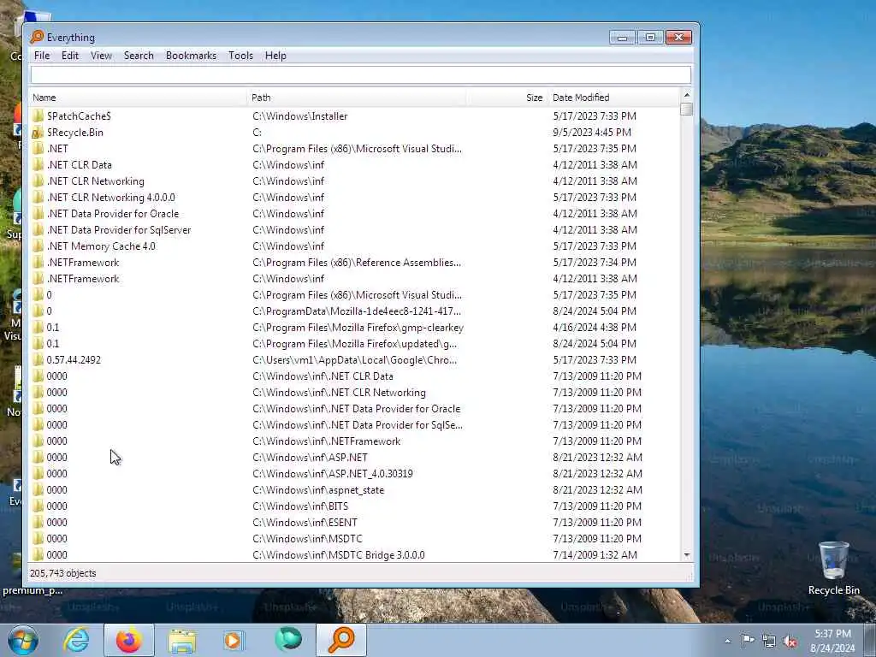This screenshot has height=657, width=876.
Task: Select the .NET Memory Cache 4.0 folder icon
Action: (38, 246)
